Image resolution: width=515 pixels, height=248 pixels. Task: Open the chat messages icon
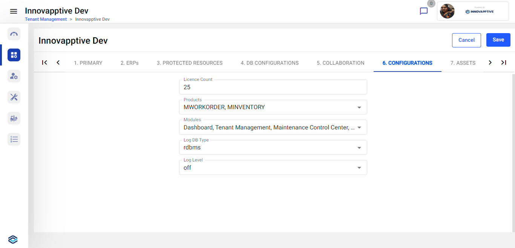coord(424,11)
